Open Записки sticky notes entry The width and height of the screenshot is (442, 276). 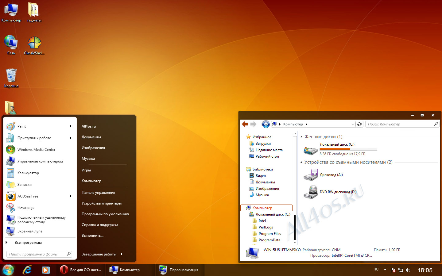coord(39,185)
